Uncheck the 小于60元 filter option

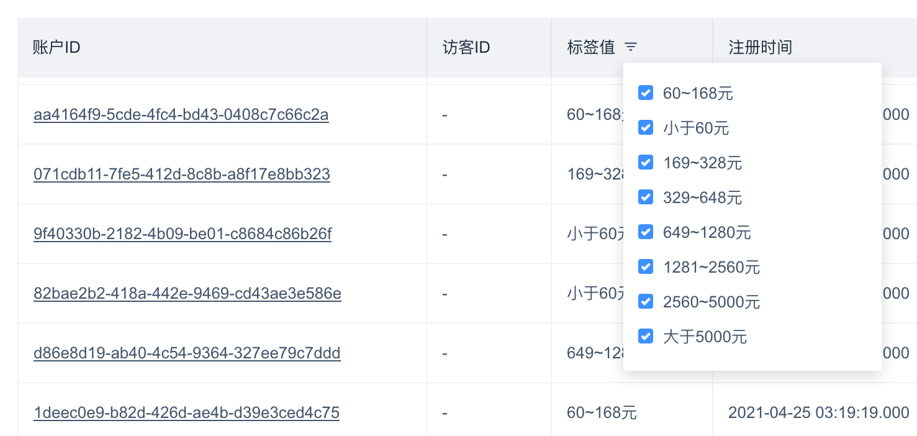click(x=646, y=128)
